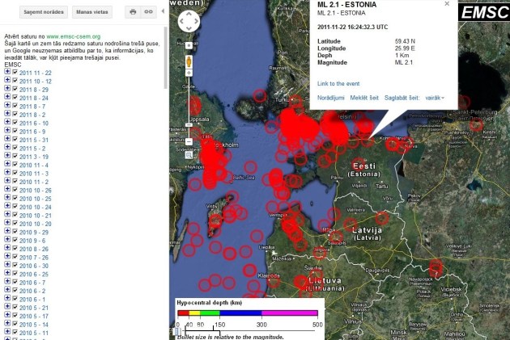
Task: Toggle the 2011 8 - 29 checkbox
Action: coord(15,90)
